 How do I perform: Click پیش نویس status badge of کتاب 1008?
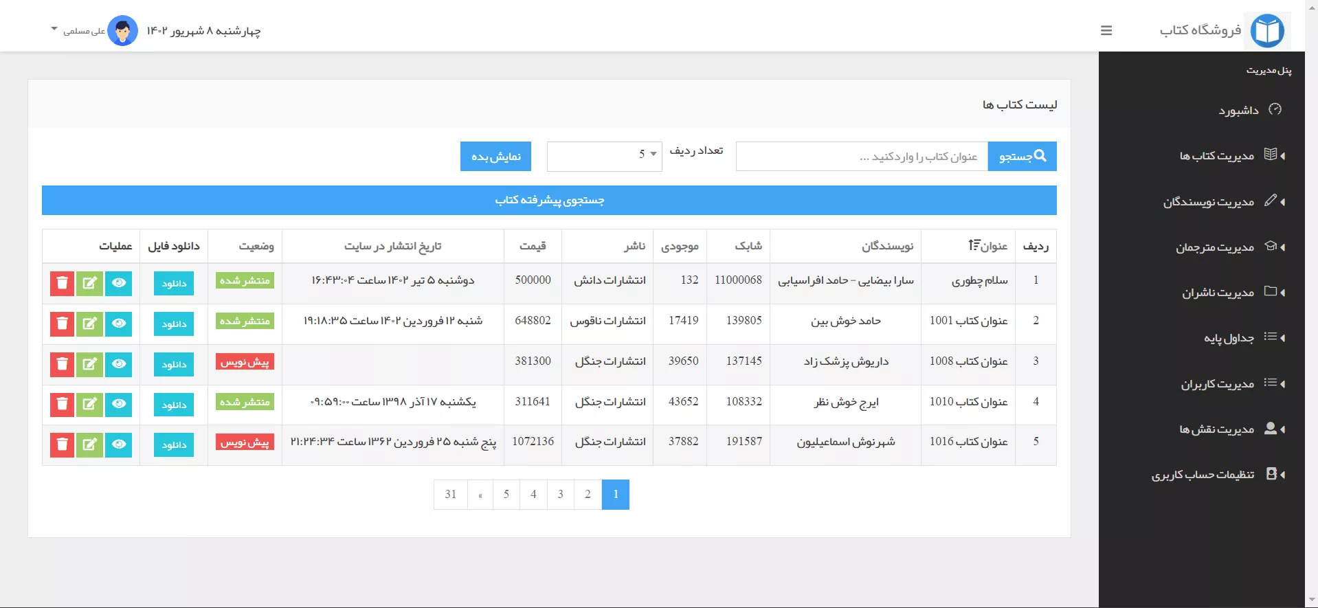point(245,361)
